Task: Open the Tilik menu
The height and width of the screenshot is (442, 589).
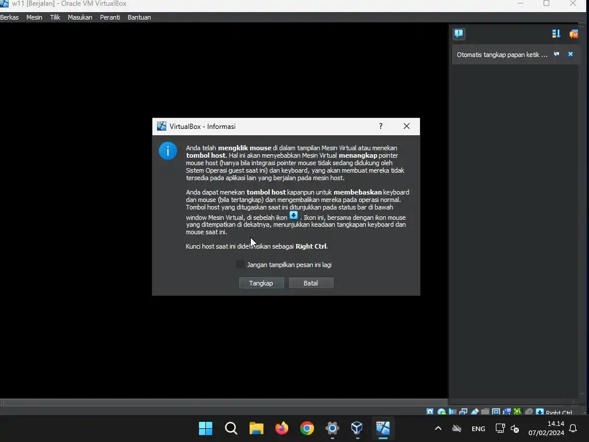Action: pos(55,17)
